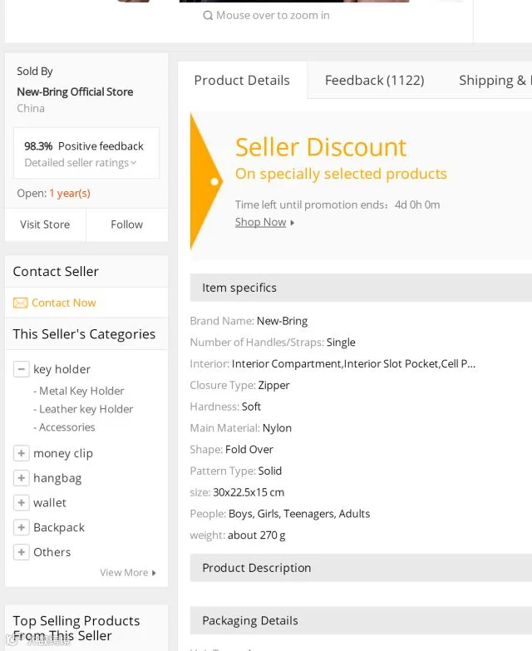
Task: Click the envelope icon beside Contact Now
Action: click(20, 303)
